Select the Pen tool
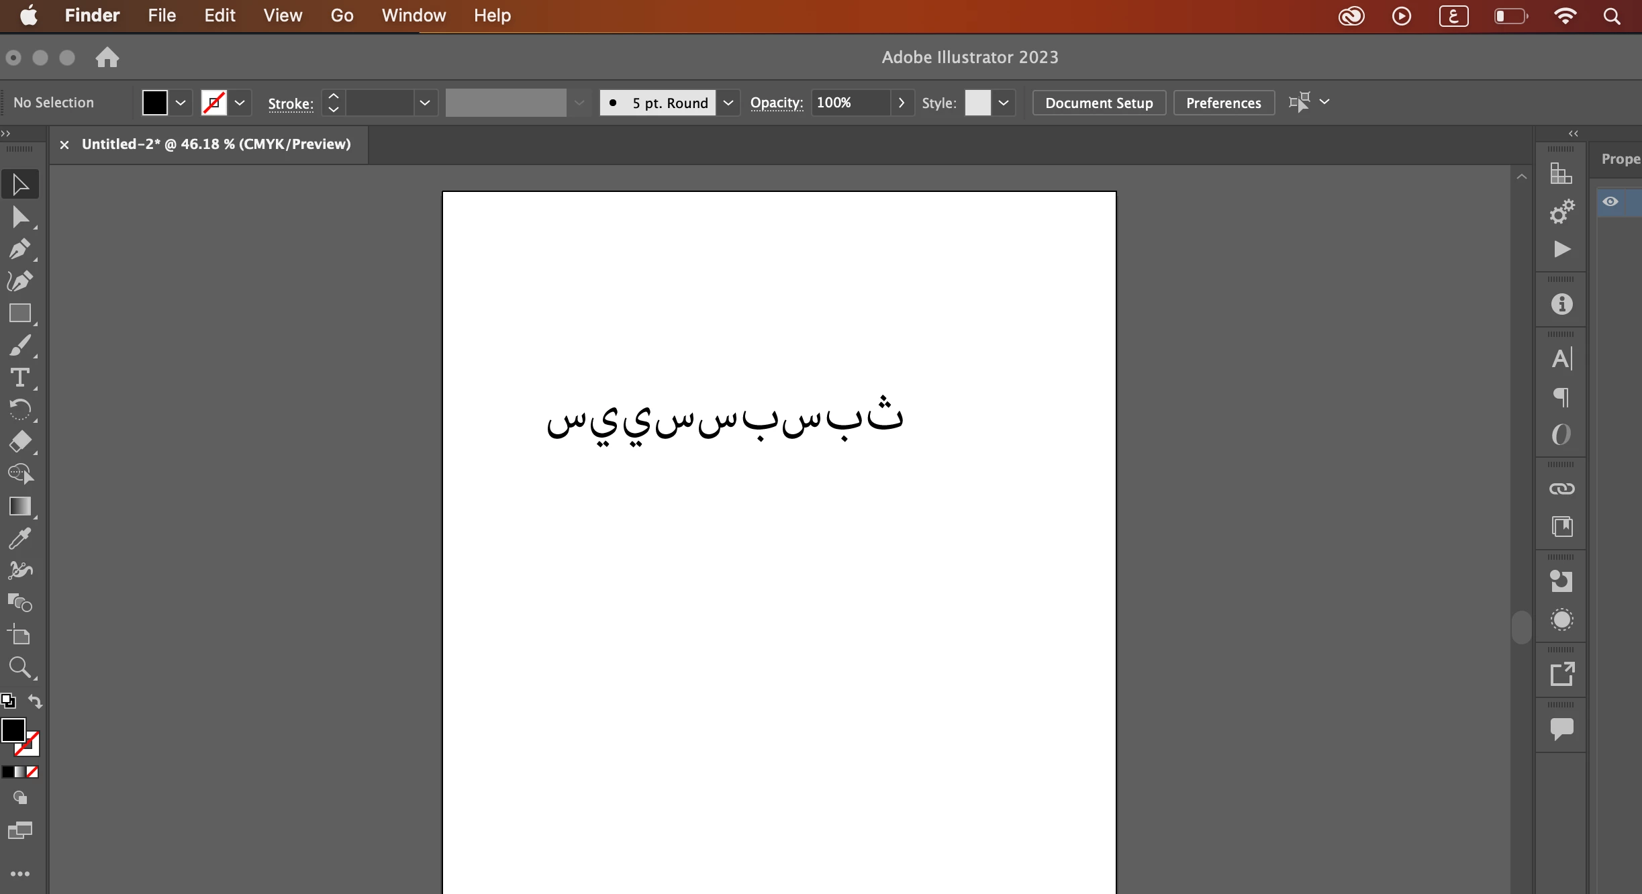1642x894 pixels. (x=19, y=249)
